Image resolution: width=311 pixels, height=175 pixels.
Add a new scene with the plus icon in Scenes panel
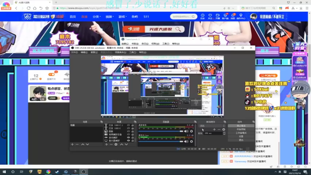(72, 144)
